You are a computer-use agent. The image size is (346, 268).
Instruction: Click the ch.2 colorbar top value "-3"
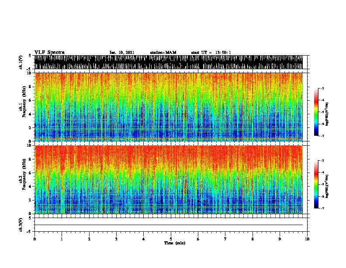pos(322,161)
